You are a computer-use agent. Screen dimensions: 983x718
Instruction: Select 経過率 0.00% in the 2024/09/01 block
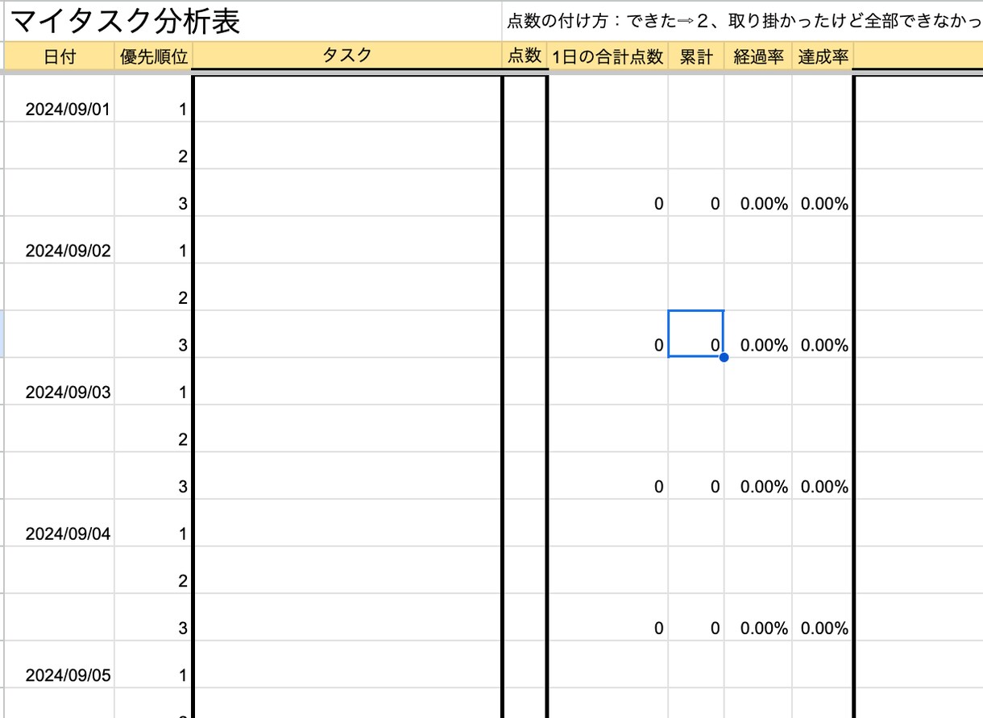point(758,193)
